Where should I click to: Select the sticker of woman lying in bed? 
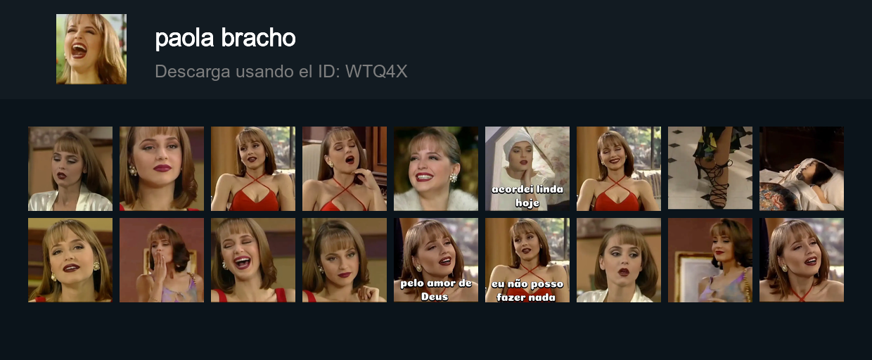(802, 169)
